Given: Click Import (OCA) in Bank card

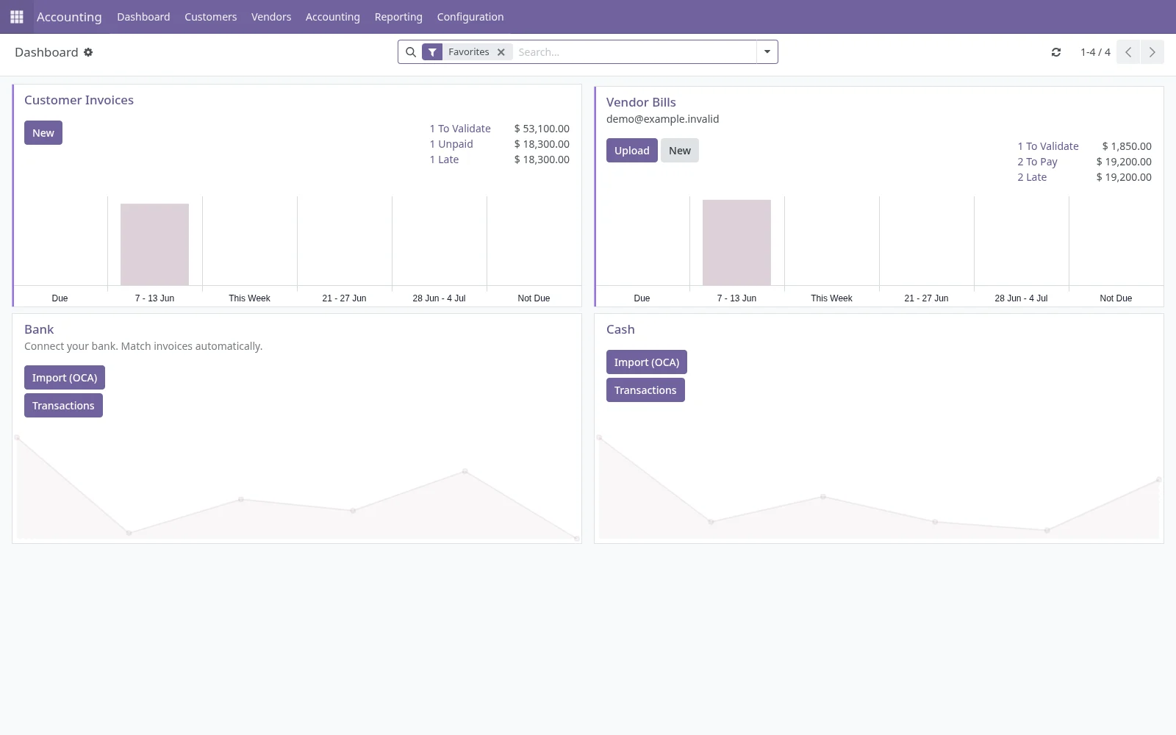Looking at the screenshot, I should pos(65,378).
